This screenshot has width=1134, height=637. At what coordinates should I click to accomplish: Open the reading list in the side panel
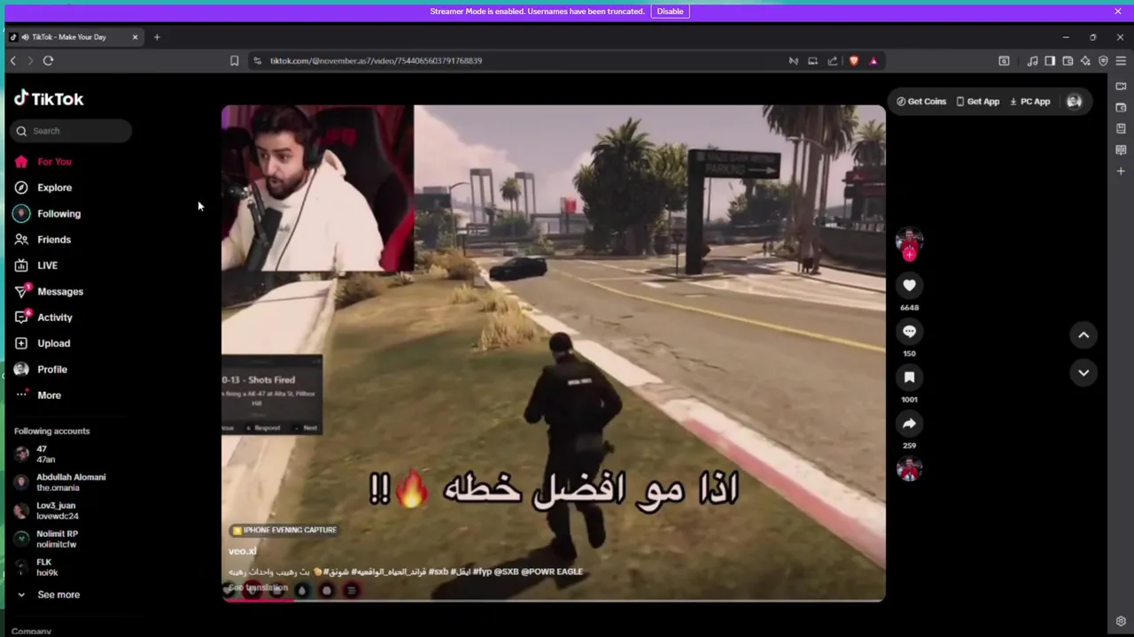(x=1121, y=150)
